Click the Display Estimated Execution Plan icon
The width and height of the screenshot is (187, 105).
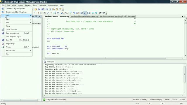55,13
